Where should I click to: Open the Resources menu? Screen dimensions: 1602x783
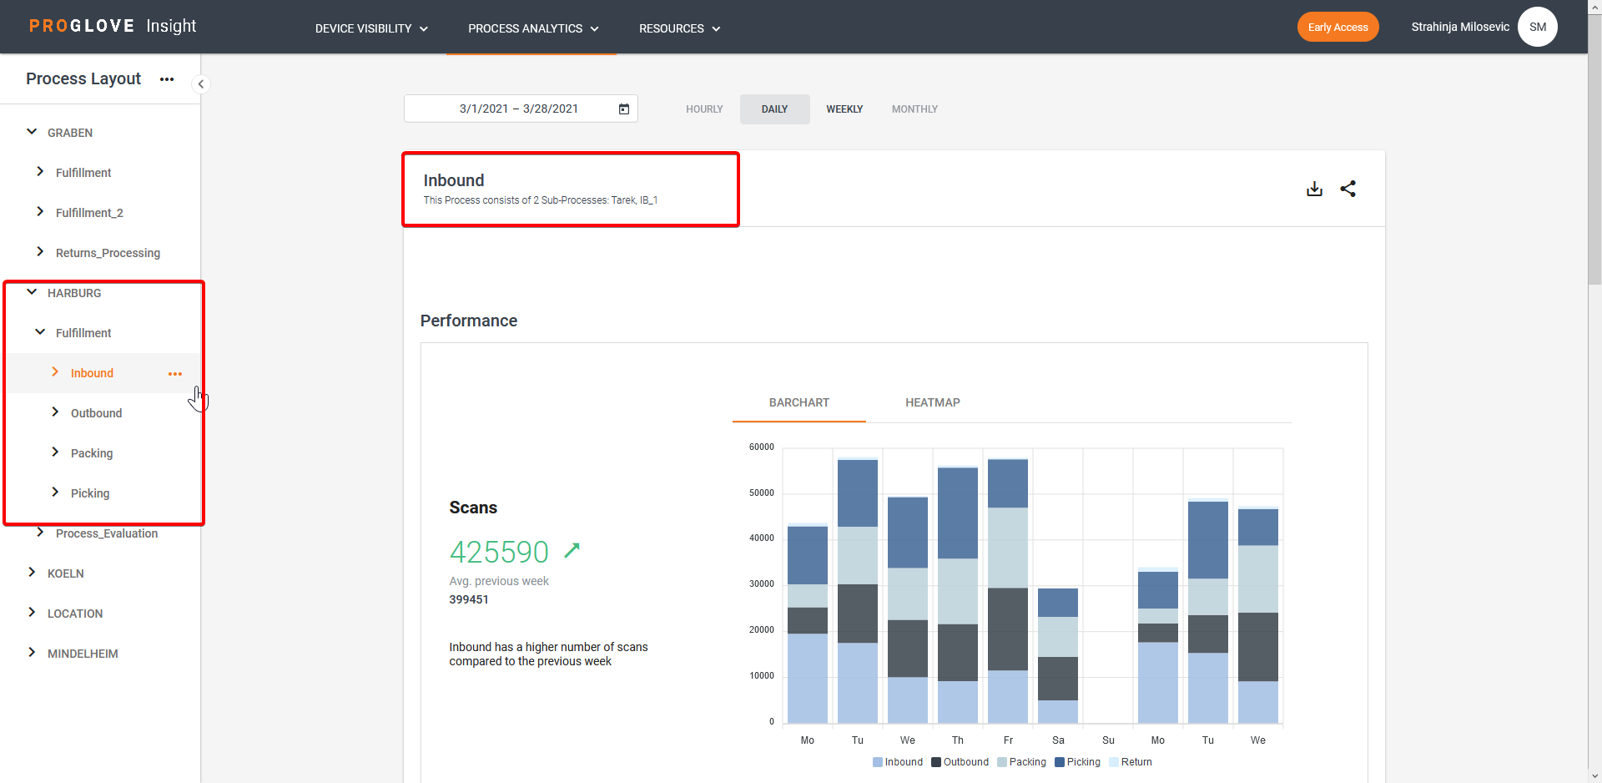click(679, 28)
